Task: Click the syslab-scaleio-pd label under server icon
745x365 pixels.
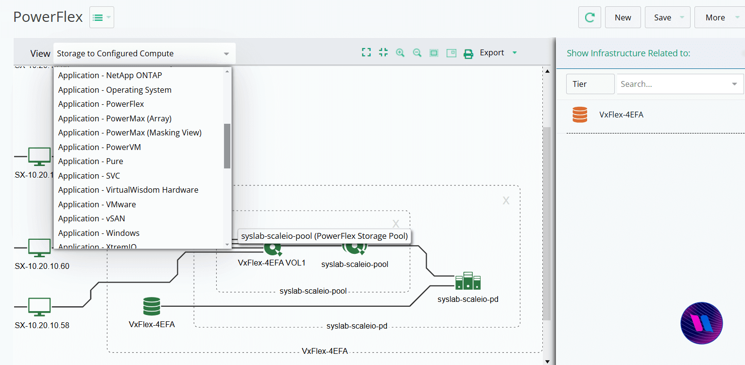Action: (468, 299)
